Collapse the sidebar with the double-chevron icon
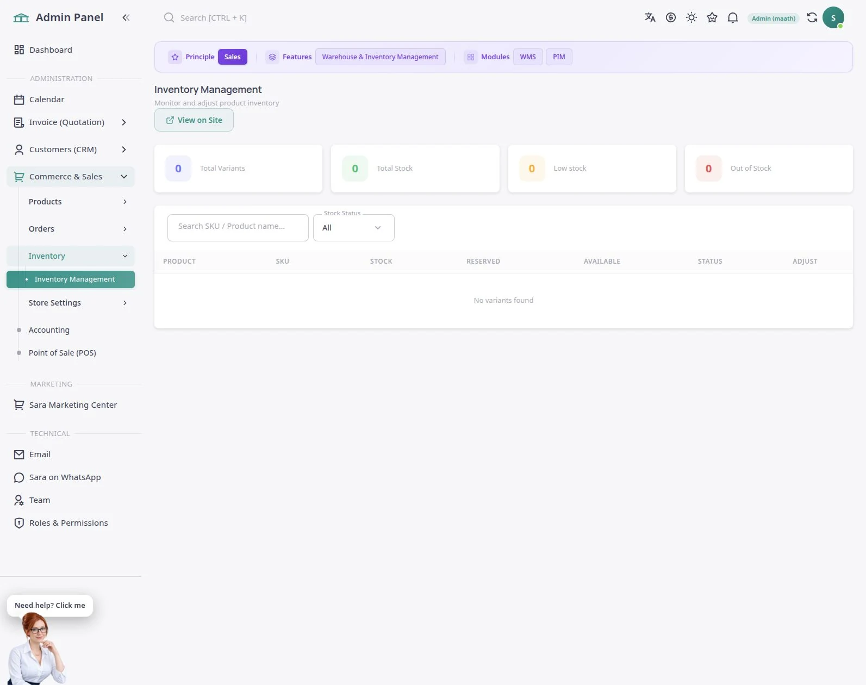This screenshot has width=866, height=685. point(126,17)
